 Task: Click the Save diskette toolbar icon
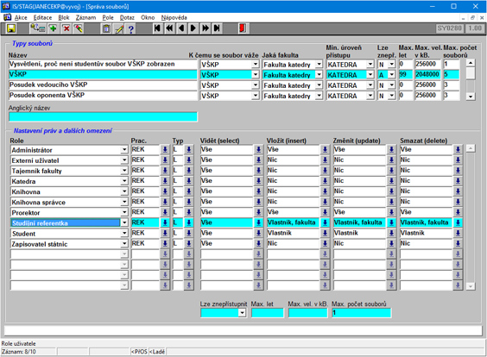[x=11, y=28]
